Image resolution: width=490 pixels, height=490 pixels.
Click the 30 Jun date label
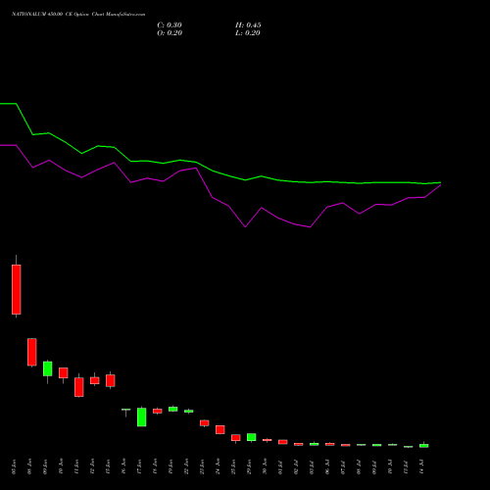265,466
